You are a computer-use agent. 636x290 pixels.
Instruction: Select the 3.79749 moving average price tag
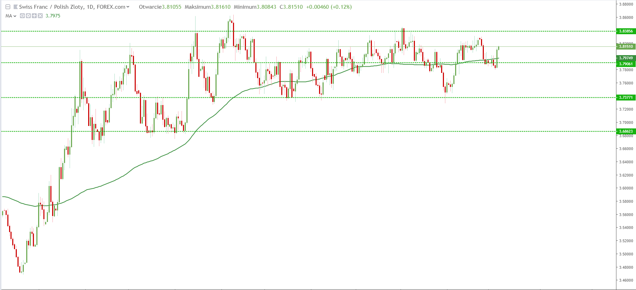coord(626,58)
